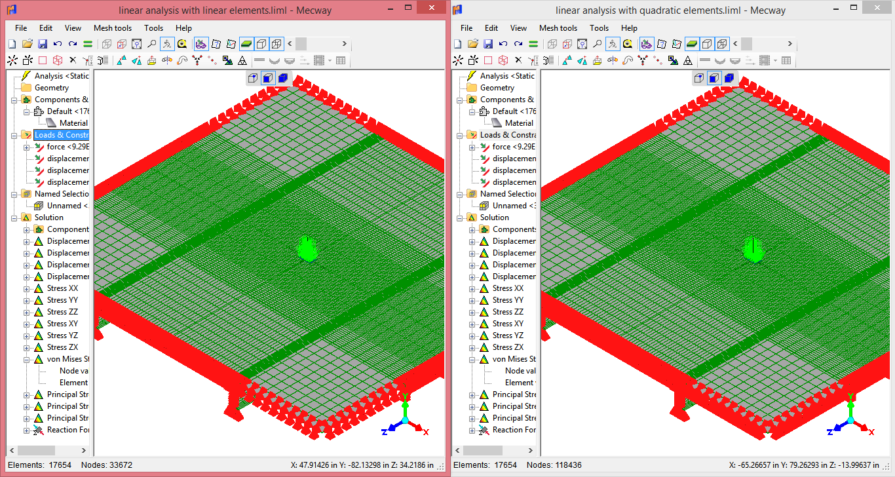The width and height of the screenshot is (895, 477).
Task: Select solid blue cube view in linear viewport
Action: (283, 78)
